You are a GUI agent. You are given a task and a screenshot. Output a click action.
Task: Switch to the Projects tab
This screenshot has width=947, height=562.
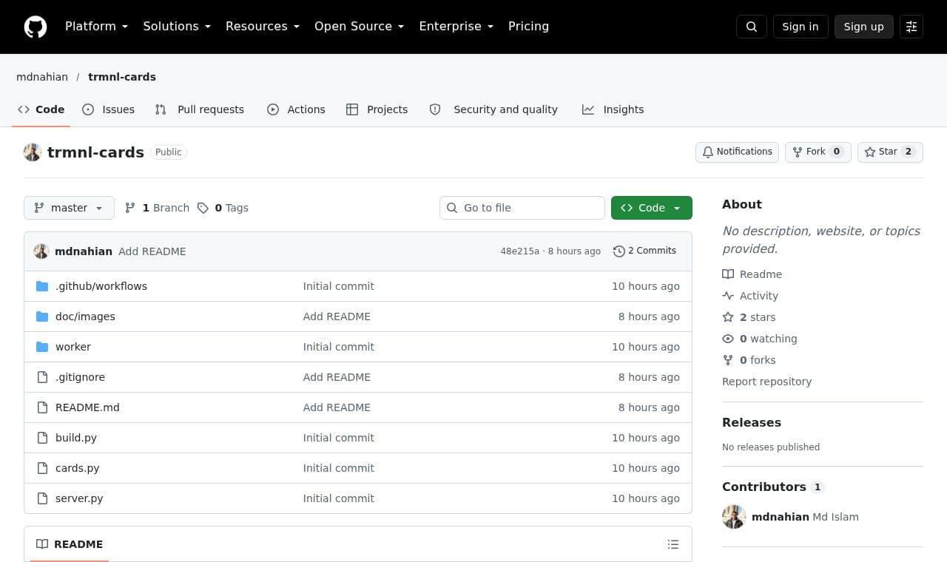coord(377,109)
